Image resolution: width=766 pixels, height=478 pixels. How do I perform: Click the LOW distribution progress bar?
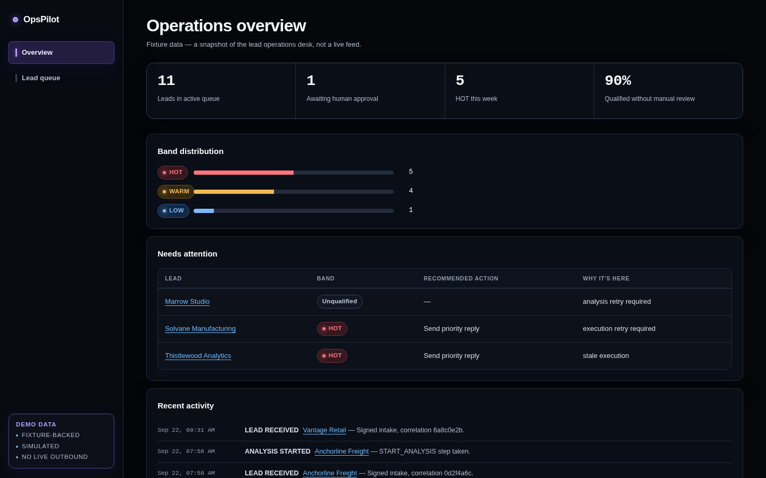tap(294, 211)
